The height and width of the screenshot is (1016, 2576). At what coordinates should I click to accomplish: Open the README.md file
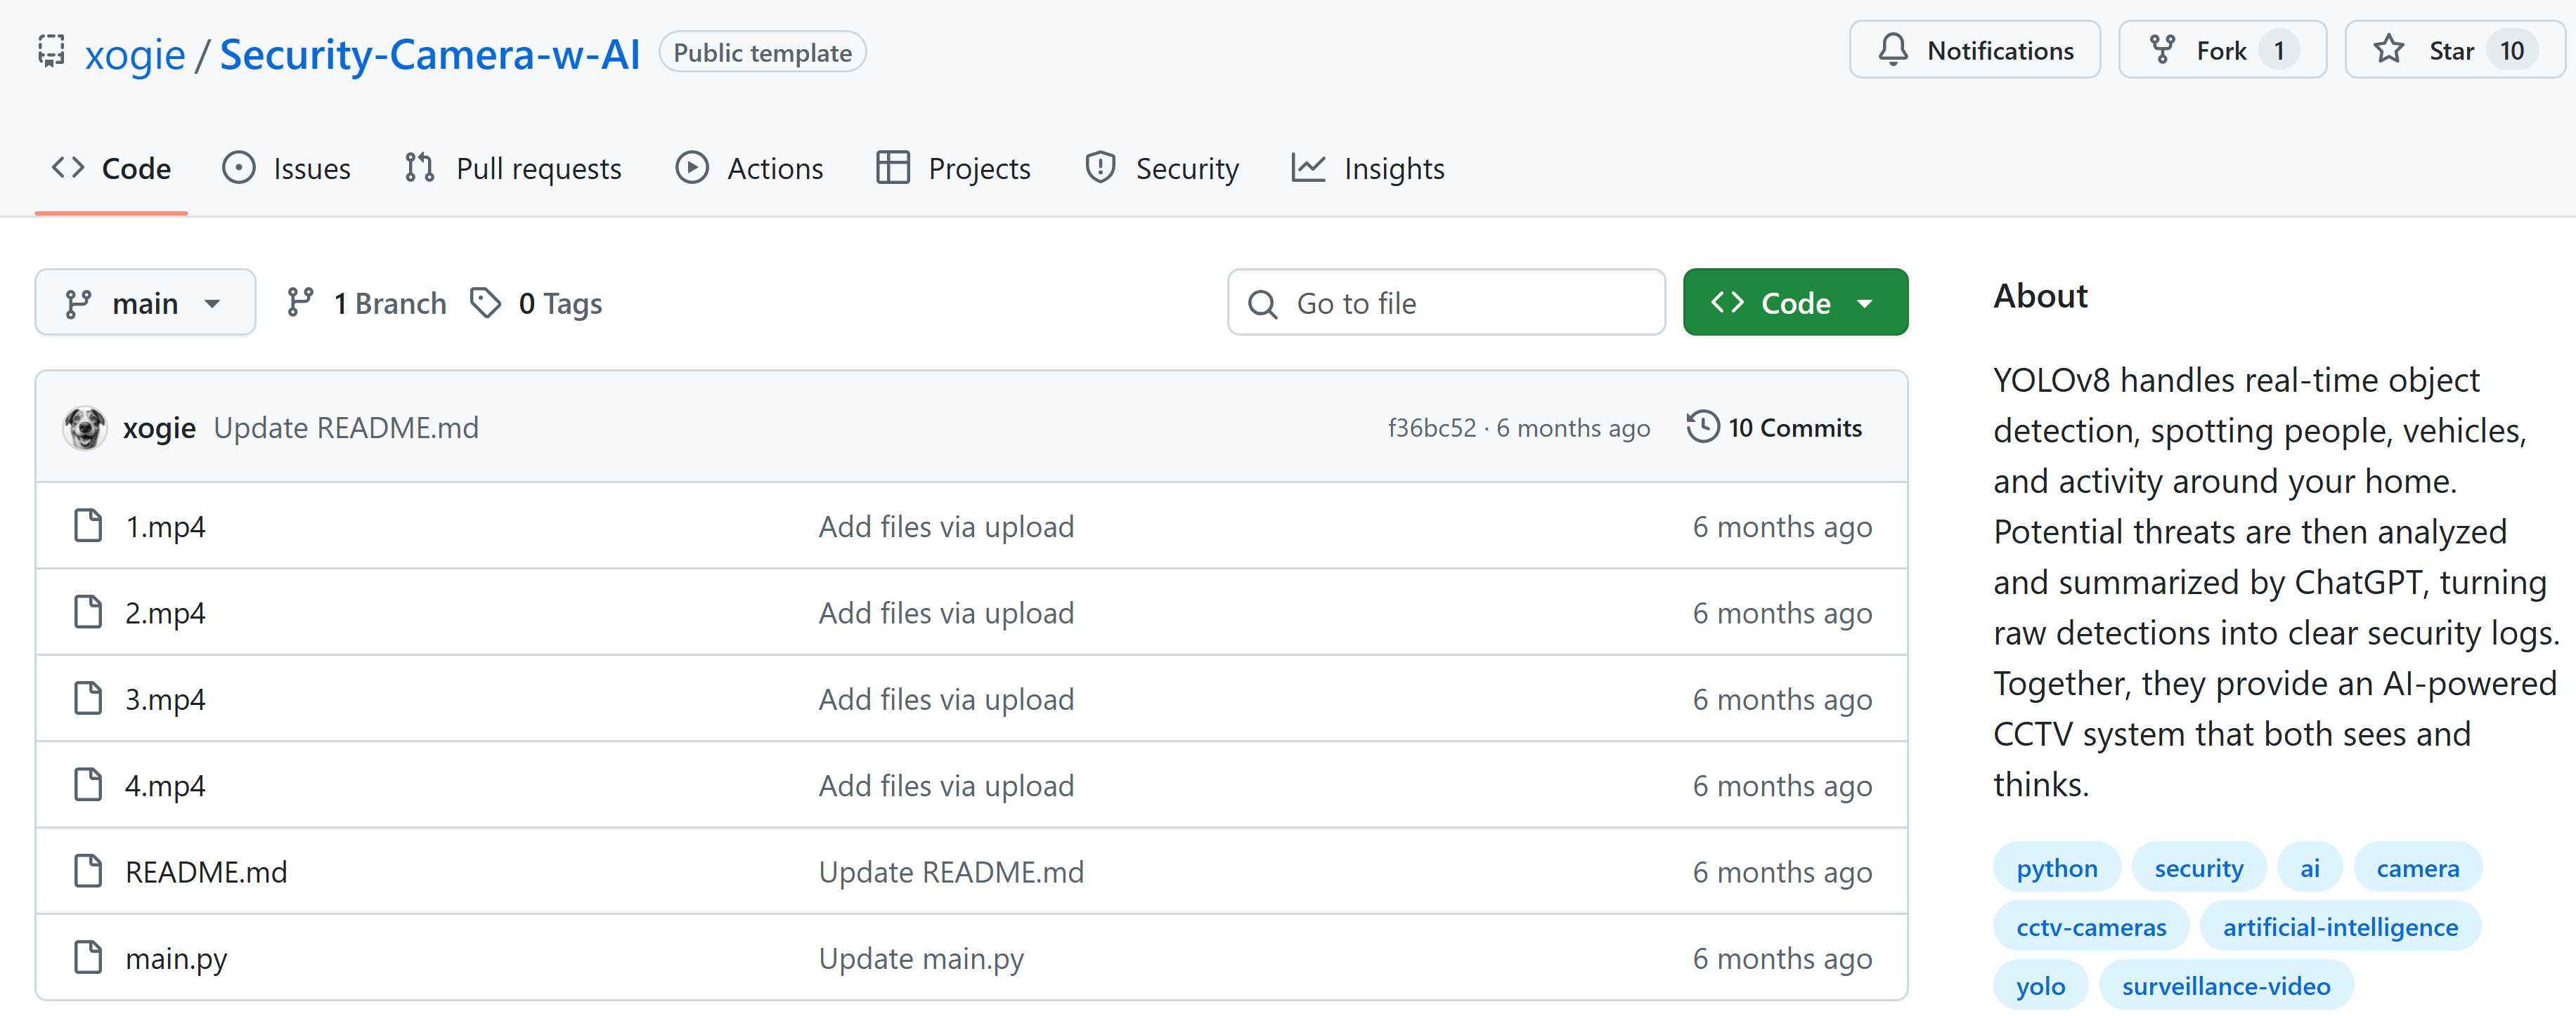click(206, 872)
